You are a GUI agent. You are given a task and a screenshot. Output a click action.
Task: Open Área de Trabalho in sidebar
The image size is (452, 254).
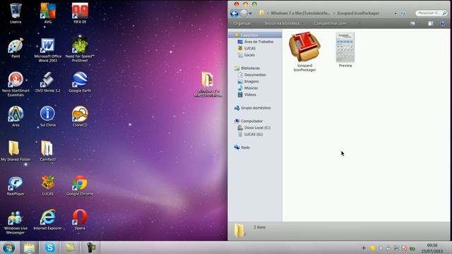pyautogui.click(x=258, y=42)
